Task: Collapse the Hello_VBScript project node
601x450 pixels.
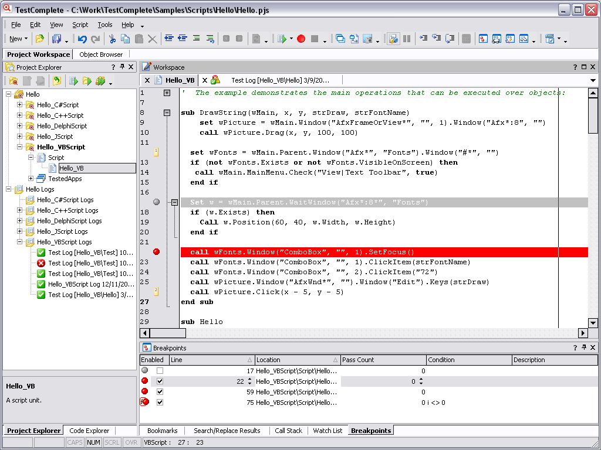Action: (19, 147)
